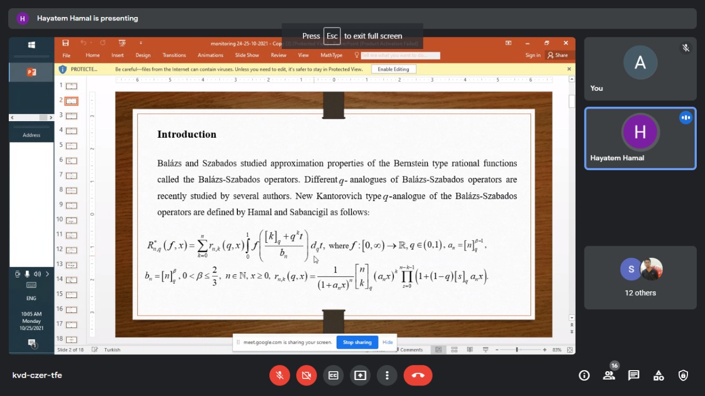Switch to Slide Sorter view
This screenshot has width=705, height=396.
[454, 350]
